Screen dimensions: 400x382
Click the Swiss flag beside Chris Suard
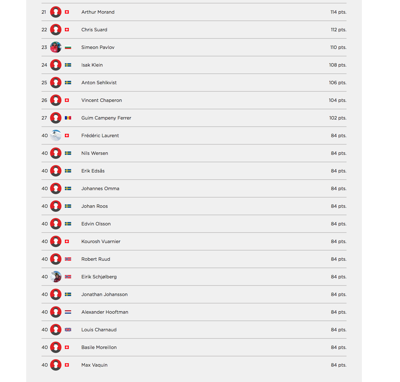67,30
